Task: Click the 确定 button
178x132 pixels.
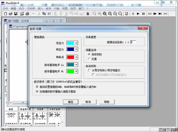Action: pos(71,102)
